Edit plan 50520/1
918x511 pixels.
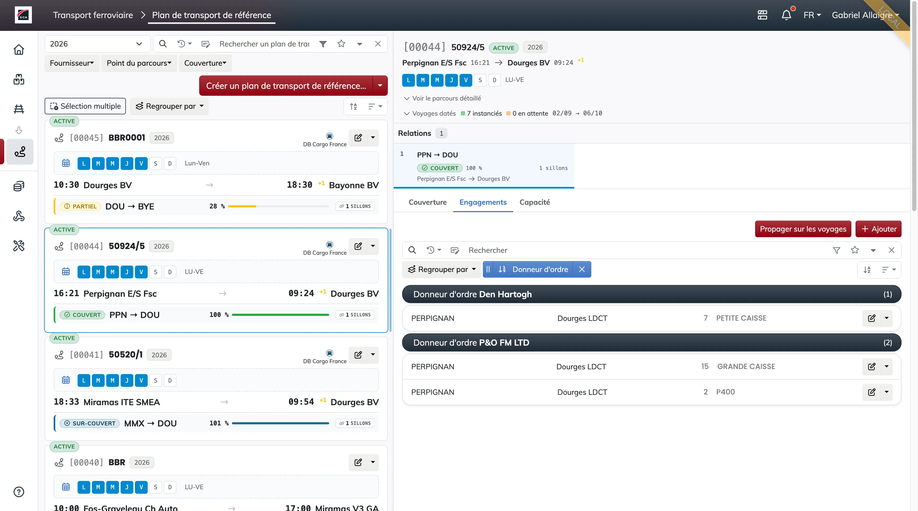coord(358,355)
